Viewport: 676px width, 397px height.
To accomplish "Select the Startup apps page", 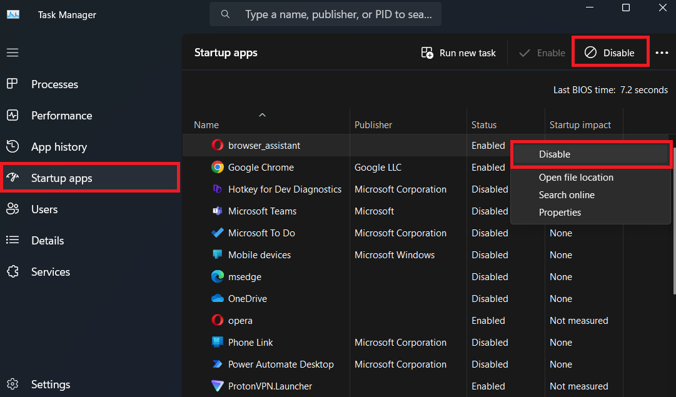I will pos(90,178).
